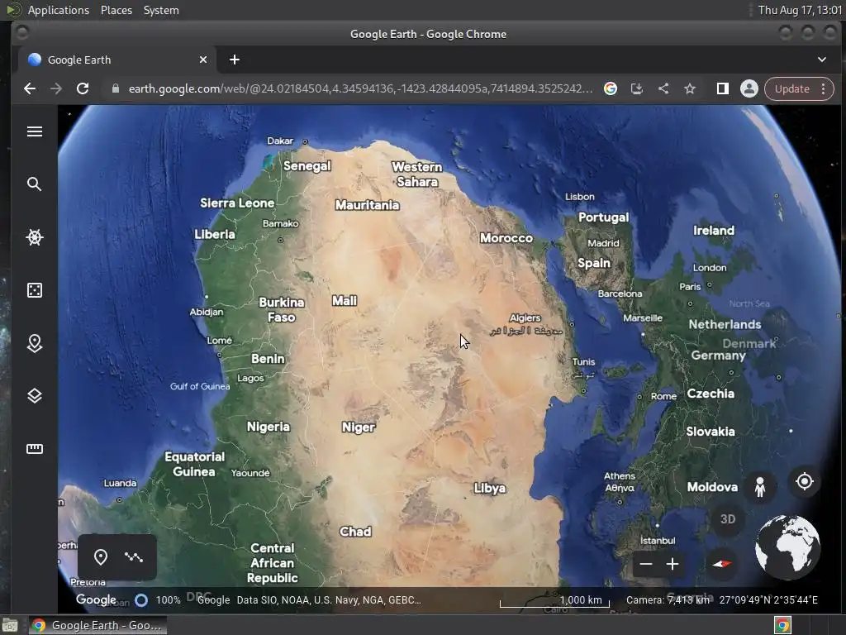Open the Google Earth hamburger menu

(x=35, y=131)
